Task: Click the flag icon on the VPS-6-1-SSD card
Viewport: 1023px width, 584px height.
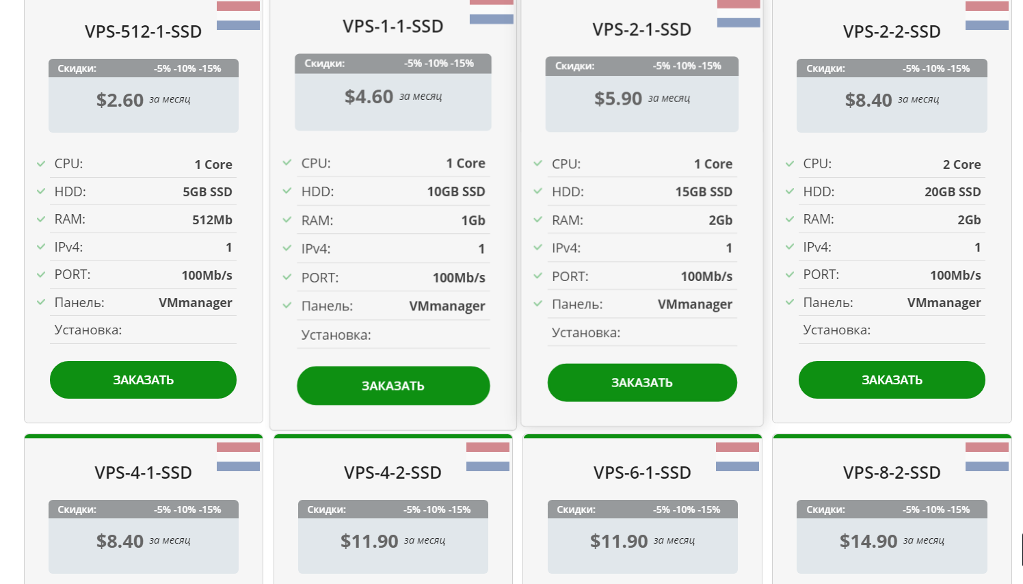Action: pos(737,457)
